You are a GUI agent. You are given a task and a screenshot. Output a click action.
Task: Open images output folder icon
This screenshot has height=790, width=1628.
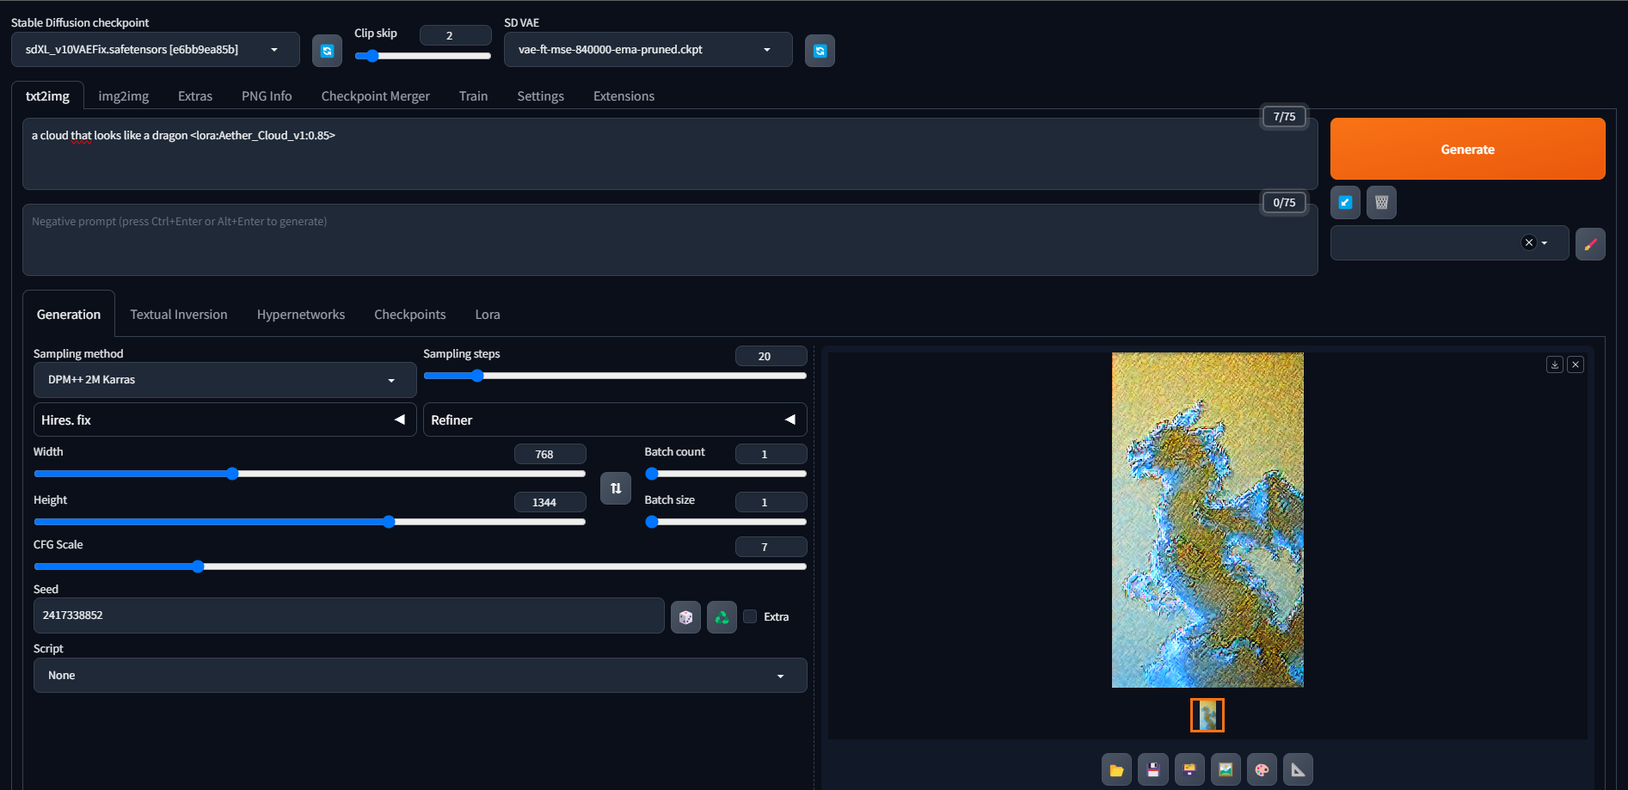pyautogui.click(x=1116, y=770)
